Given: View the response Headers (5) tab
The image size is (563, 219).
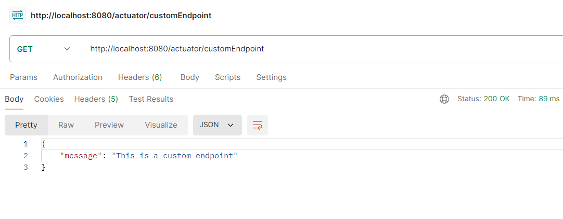Looking at the screenshot, I should point(96,99).
